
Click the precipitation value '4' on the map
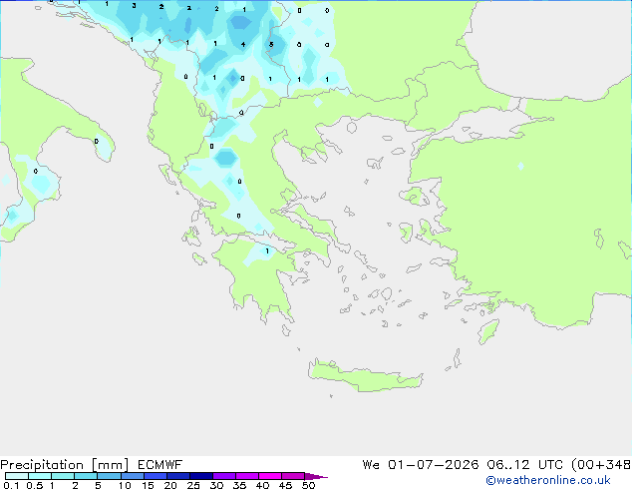point(243,44)
